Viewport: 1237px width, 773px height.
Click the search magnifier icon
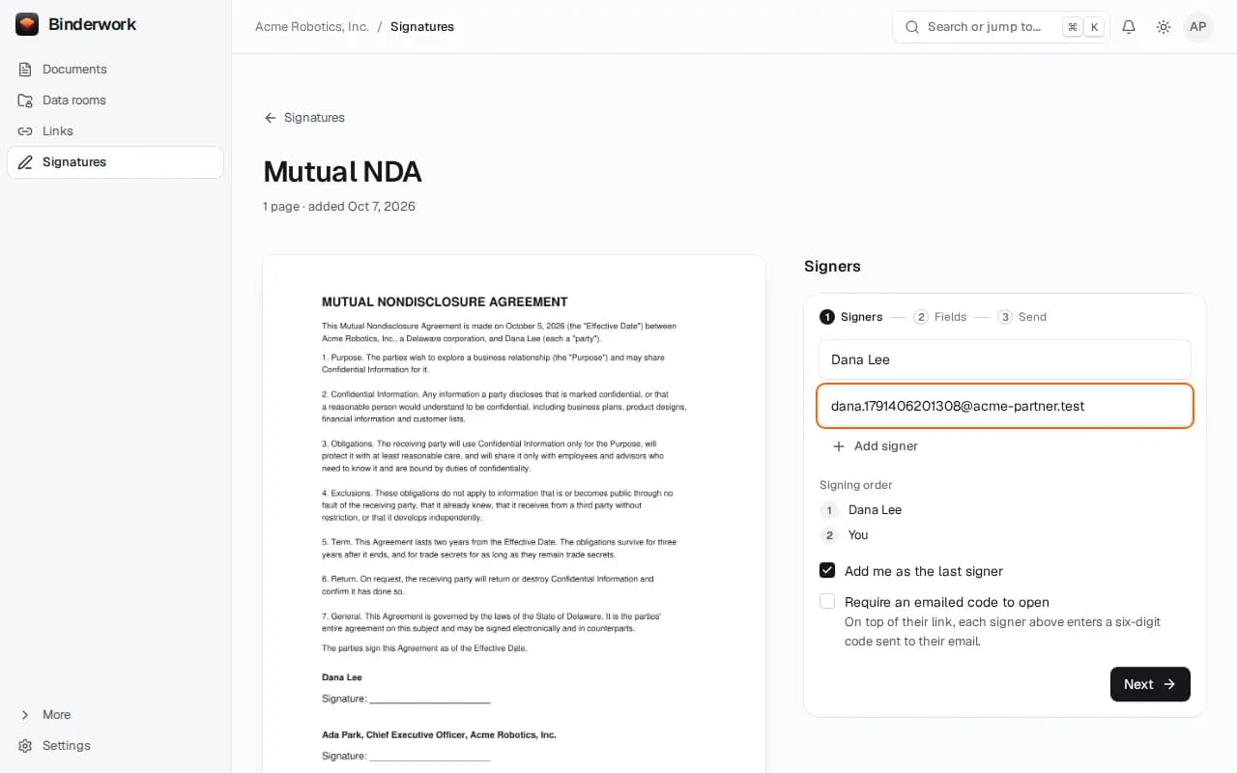911,27
